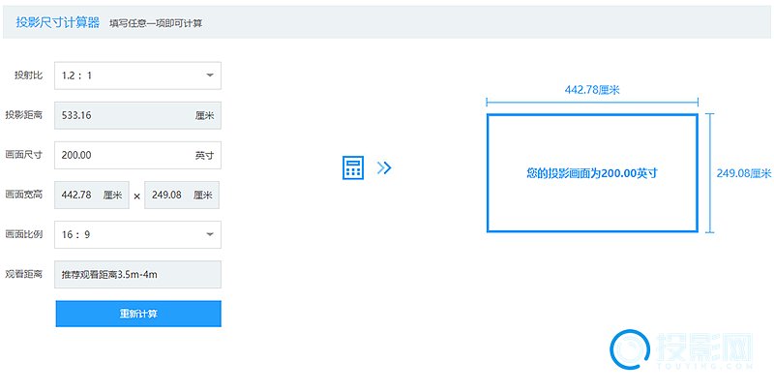Click the 观看距离 label

click(x=23, y=274)
